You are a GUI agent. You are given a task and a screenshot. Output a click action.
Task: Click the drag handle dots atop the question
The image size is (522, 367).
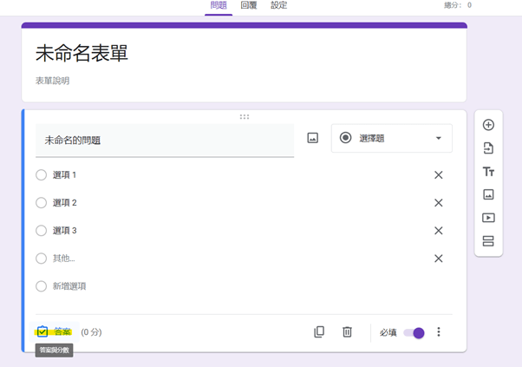click(245, 117)
